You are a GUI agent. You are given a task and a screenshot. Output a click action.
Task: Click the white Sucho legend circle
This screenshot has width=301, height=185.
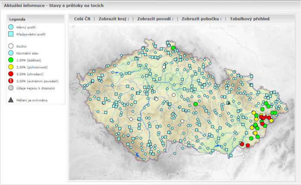tap(11, 46)
